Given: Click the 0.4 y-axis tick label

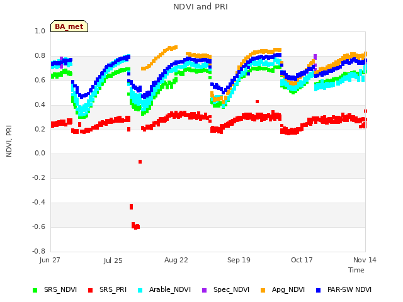Looking at the screenshot, I should (40, 104).
